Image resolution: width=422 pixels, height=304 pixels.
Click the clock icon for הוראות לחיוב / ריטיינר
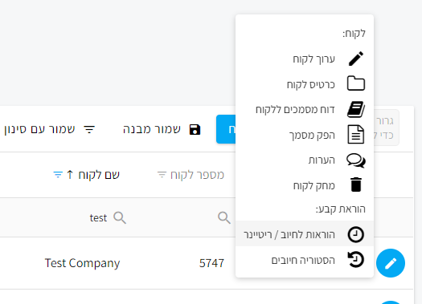point(356,234)
